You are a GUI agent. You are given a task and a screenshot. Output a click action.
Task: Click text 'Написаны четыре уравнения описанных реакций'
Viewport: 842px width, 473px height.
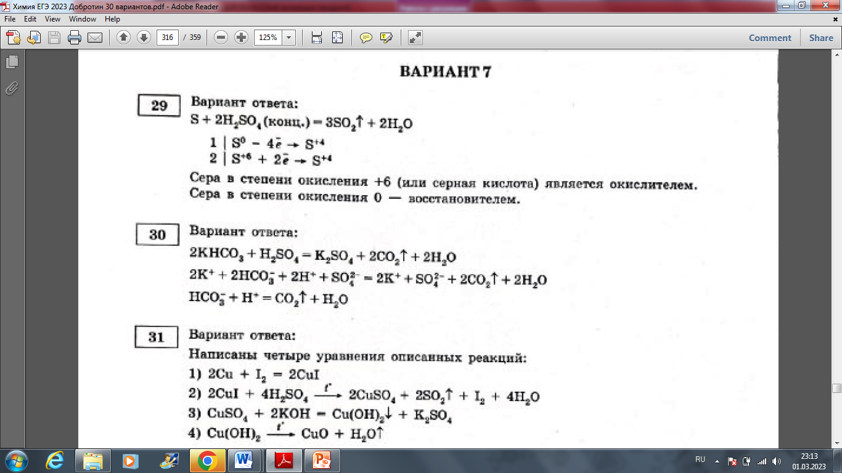tap(358, 357)
